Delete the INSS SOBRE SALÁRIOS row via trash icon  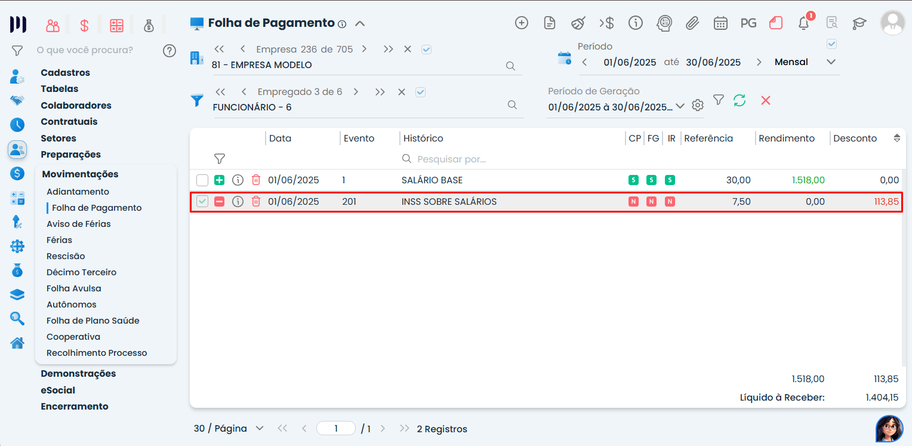(256, 202)
